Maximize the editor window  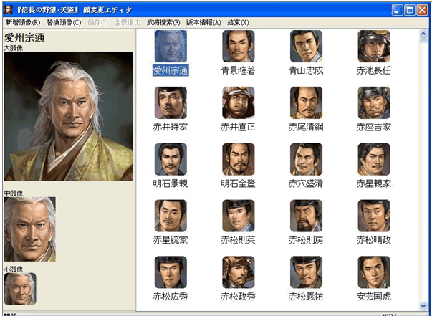click(410, 10)
